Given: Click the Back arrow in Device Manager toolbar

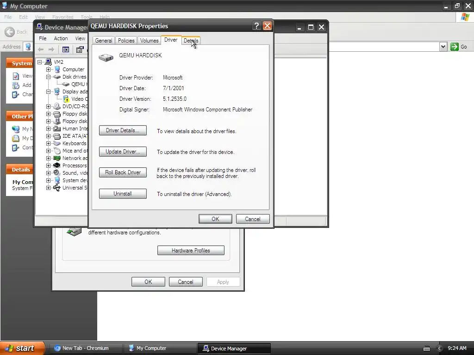Looking at the screenshot, I should click(x=41, y=49).
